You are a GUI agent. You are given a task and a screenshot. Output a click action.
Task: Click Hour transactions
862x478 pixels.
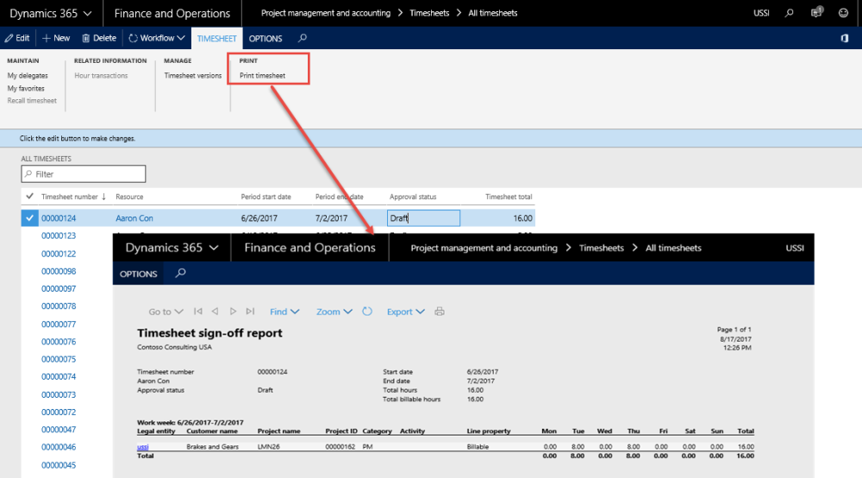coord(101,75)
